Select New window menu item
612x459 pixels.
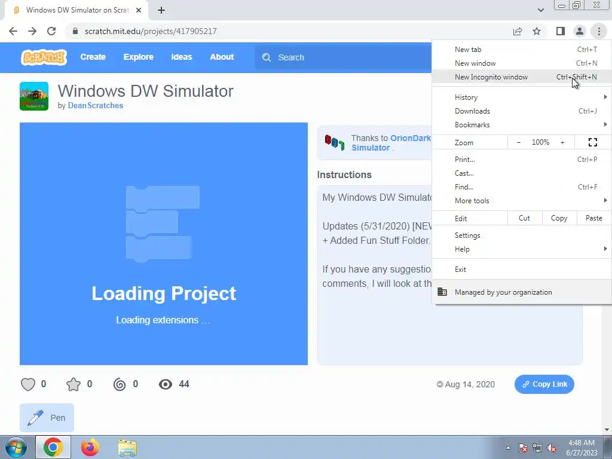pos(522,63)
